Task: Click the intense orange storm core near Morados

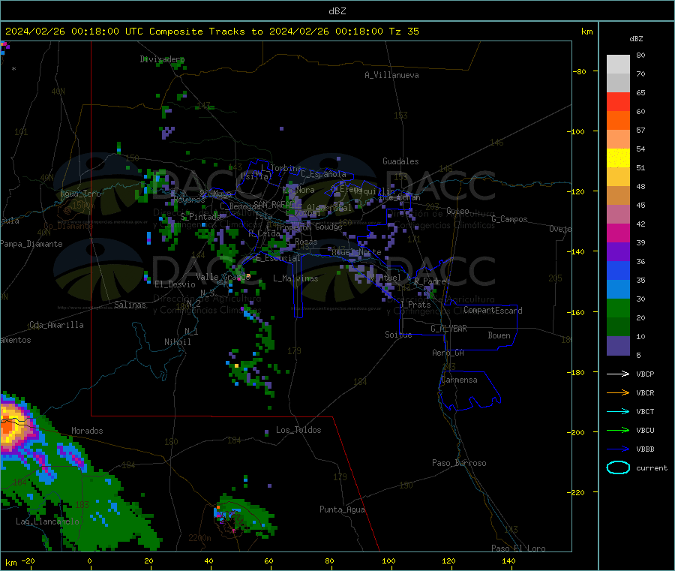Action: (x=7, y=426)
